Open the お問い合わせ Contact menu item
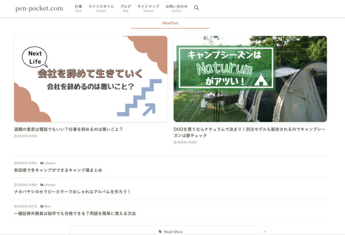Screen dimensions: 345x235 [177, 8]
